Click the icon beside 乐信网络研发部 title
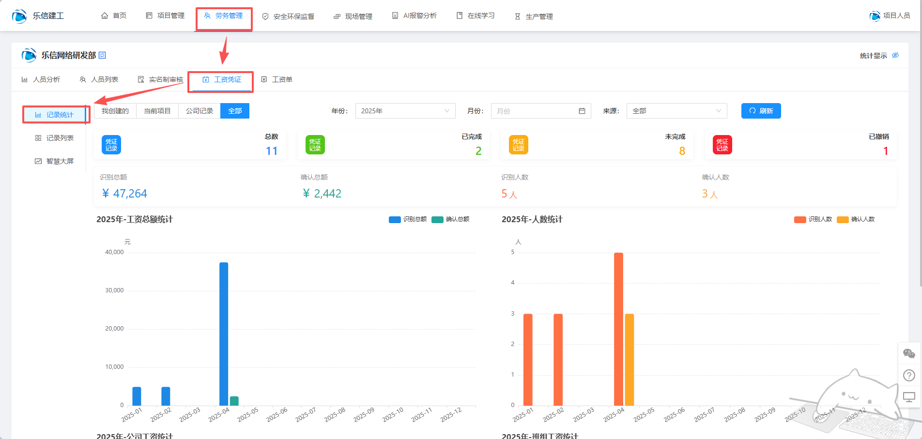Image resolution: width=922 pixels, height=439 pixels. click(102, 55)
